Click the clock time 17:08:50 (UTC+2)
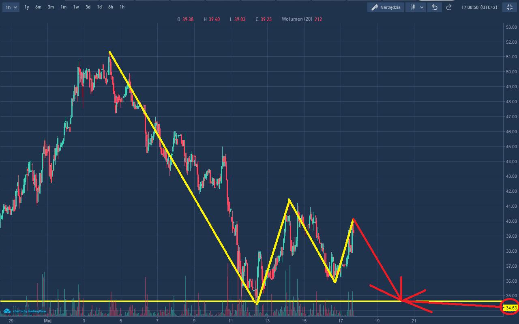The width and height of the screenshot is (519, 324). tap(479, 7)
